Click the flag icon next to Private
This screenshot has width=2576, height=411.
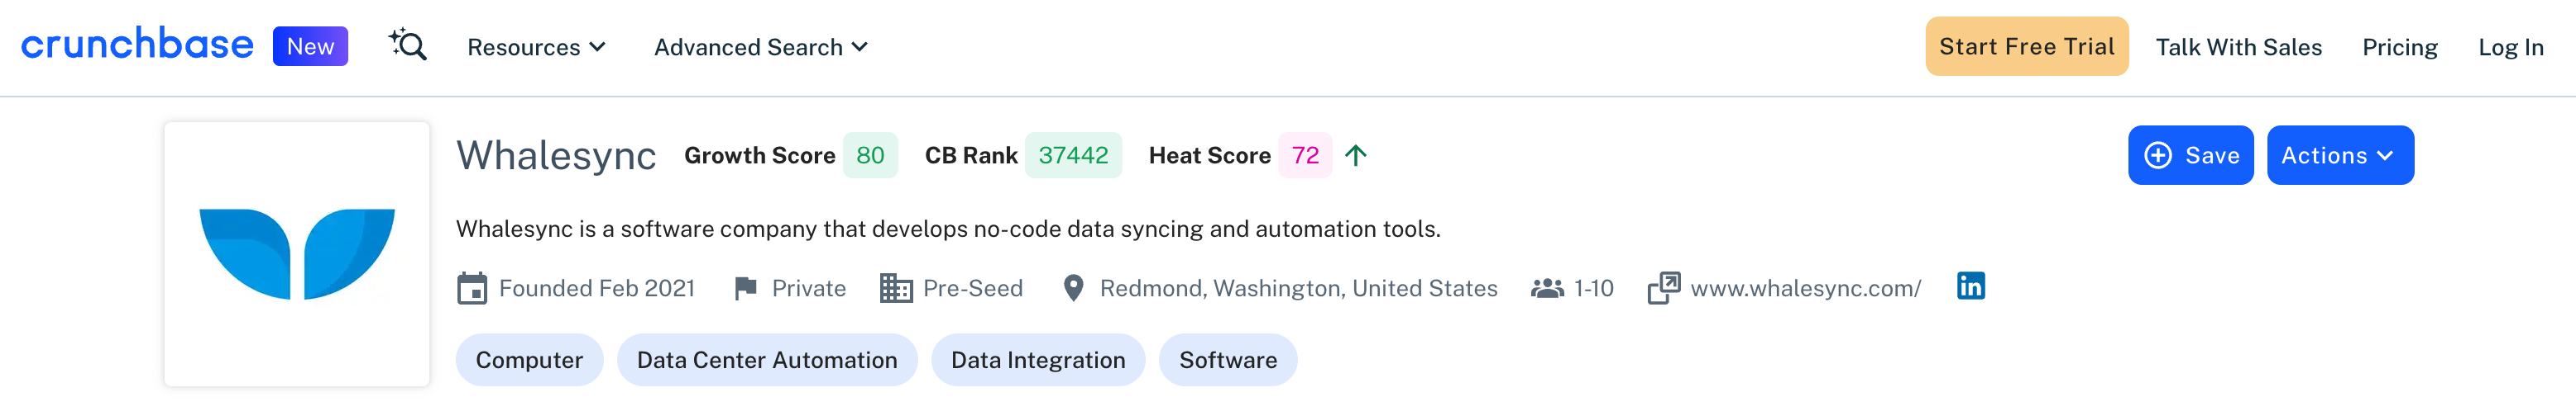tap(746, 288)
